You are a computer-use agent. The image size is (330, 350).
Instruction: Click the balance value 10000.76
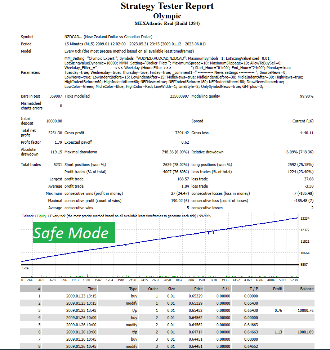coord(306,310)
